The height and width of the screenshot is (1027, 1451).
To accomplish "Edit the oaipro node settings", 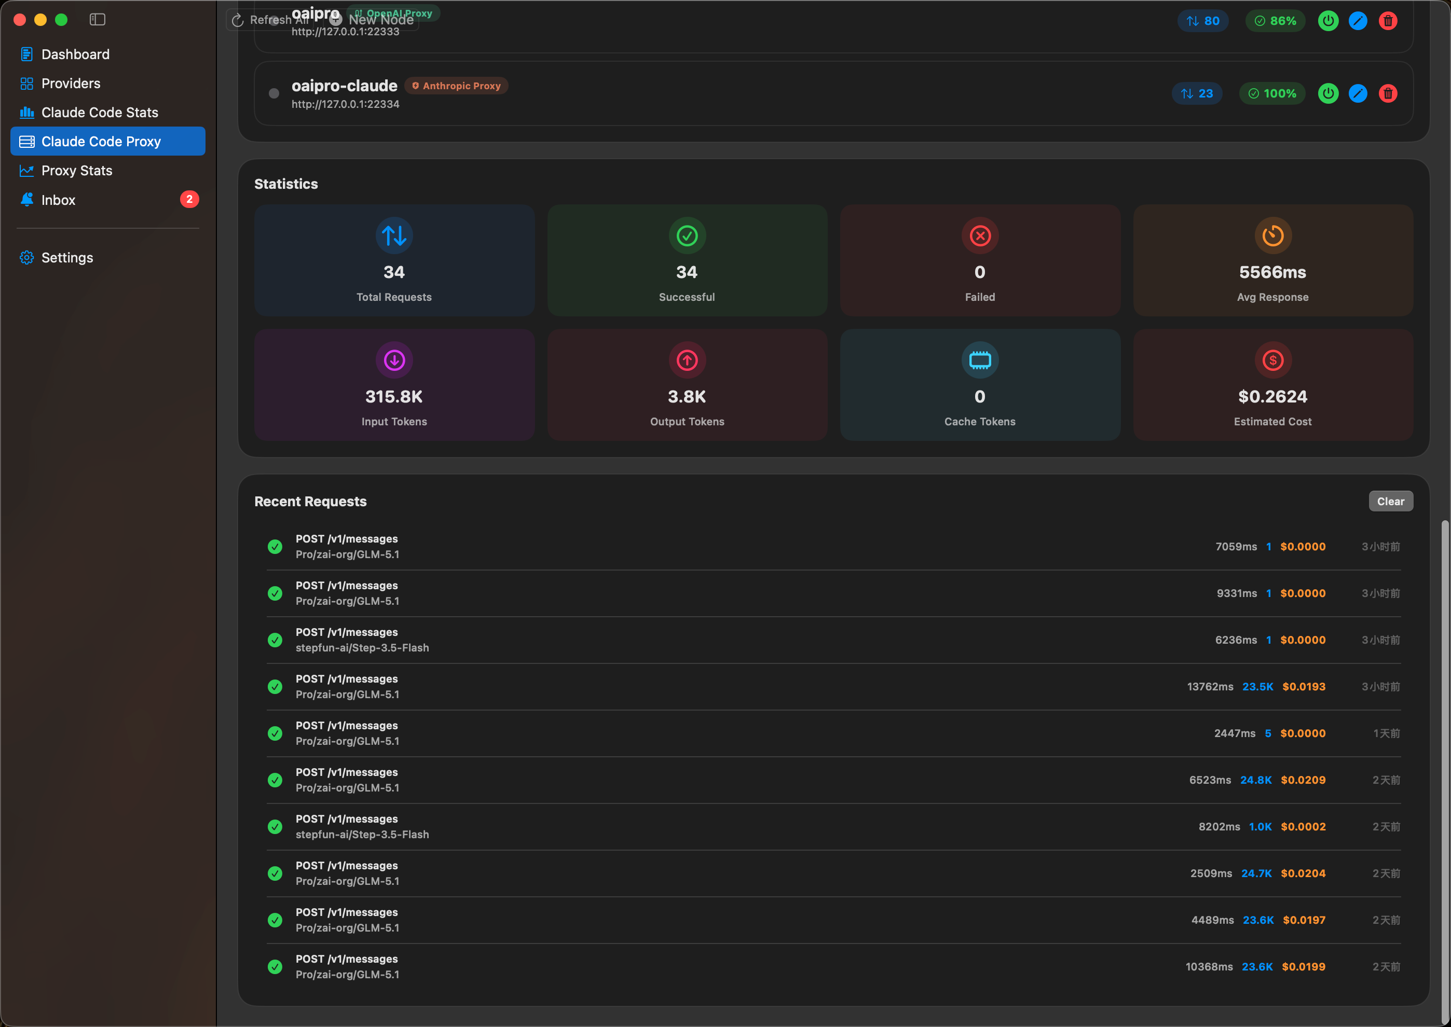I will [x=1358, y=20].
